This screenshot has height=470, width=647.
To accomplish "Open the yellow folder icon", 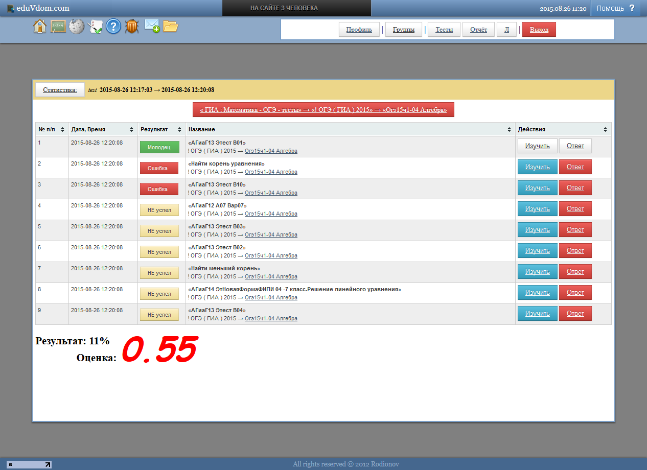I will tap(170, 27).
